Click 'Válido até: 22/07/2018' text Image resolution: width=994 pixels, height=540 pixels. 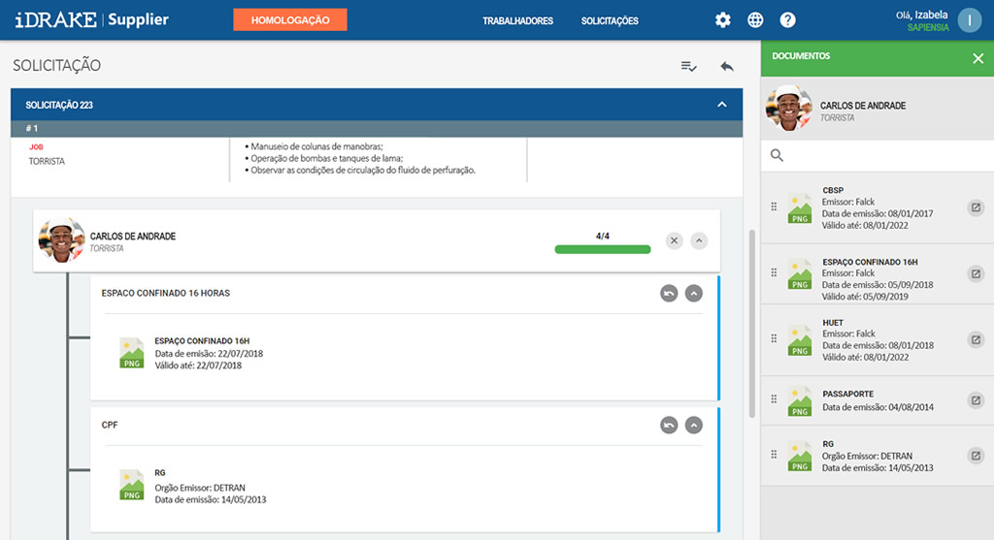(198, 365)
